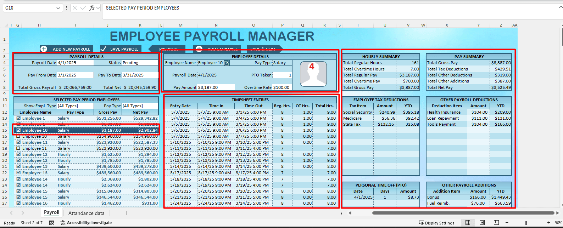Click the ADD EMPLOYEE button
The image size is (563, 228).
coord(217,49)
